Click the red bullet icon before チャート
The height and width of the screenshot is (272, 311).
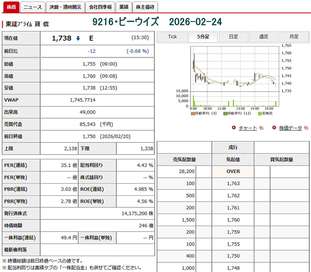pos(234,128)
